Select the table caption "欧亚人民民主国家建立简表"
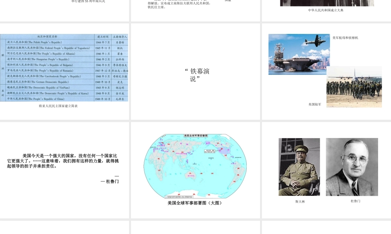 point(58,106)
